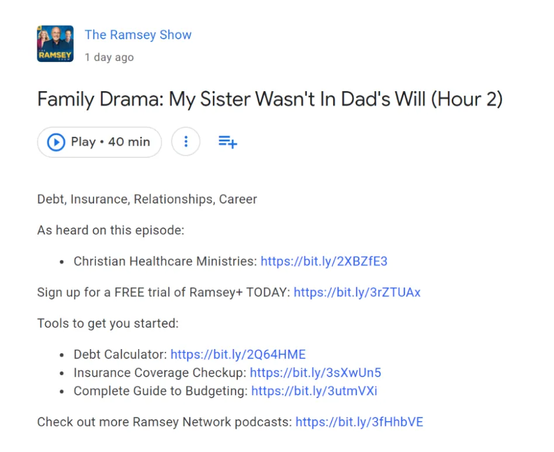
Task: Follow the Ramsey Network podcasts link
Action: tap(359, 422)
